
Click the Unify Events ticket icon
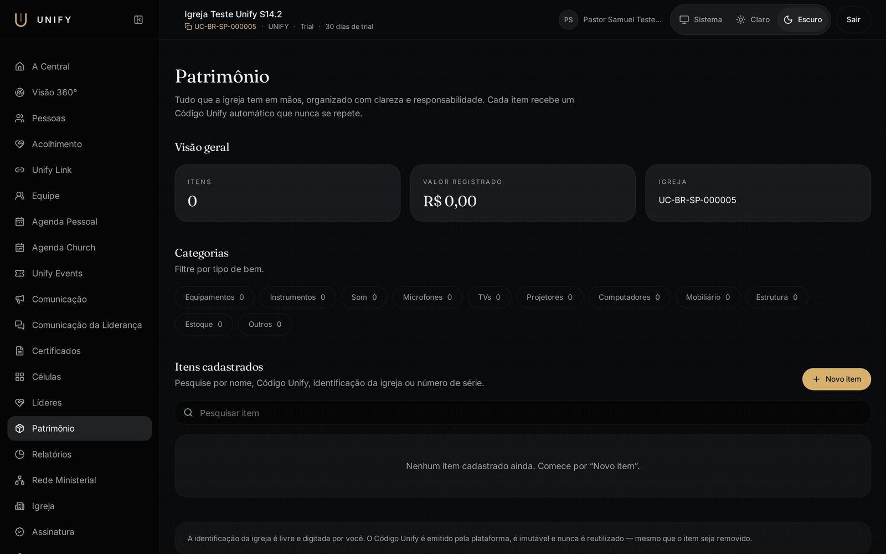20,273
